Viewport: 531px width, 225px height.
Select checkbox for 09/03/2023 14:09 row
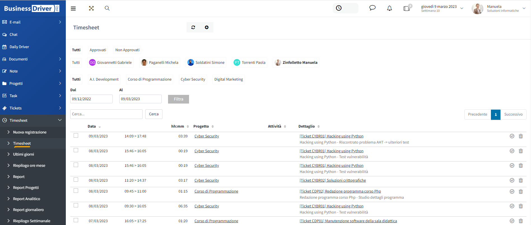click(76, 135)
